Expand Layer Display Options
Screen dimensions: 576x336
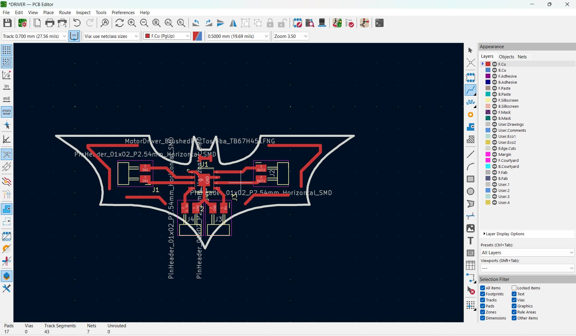click(505, 234)
